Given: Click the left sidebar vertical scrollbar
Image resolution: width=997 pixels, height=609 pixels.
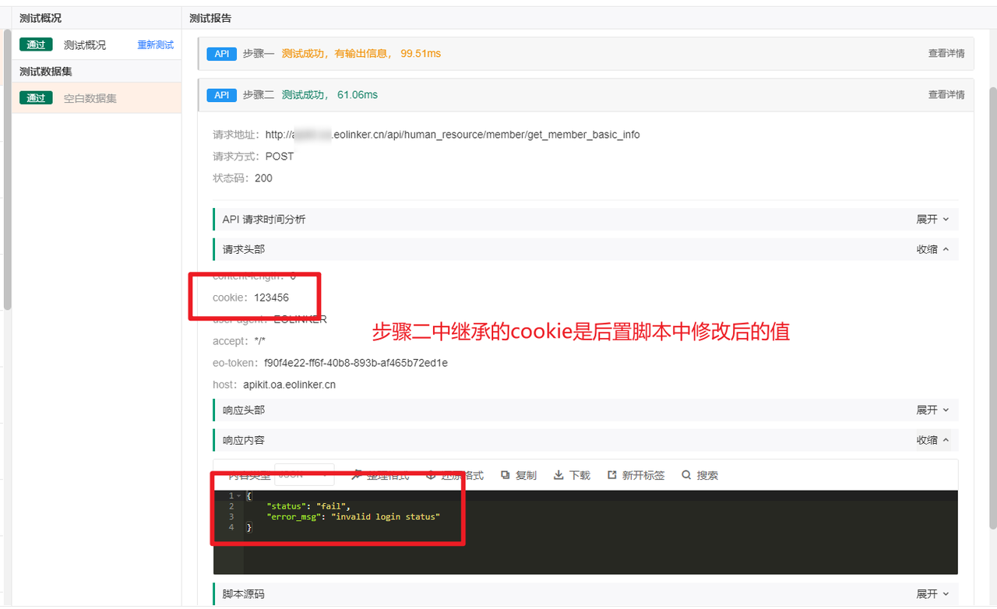Looking at the screenshot, I should pyautogui.click(x=7, y=170).
